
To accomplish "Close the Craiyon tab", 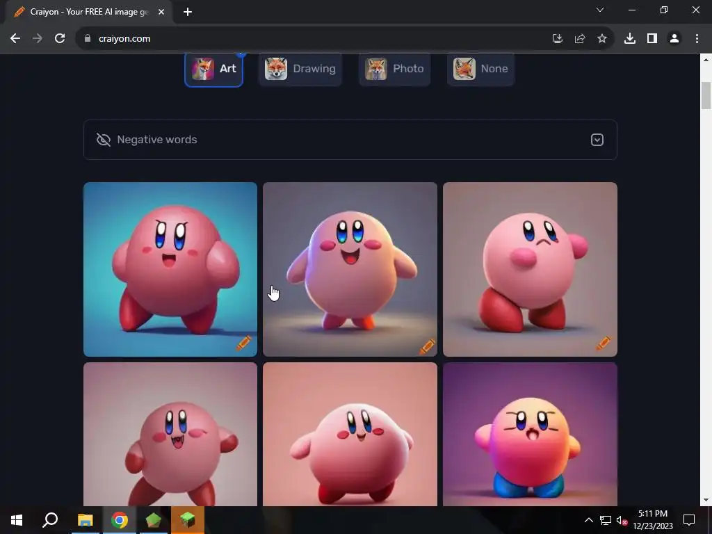I will point(161,13).
